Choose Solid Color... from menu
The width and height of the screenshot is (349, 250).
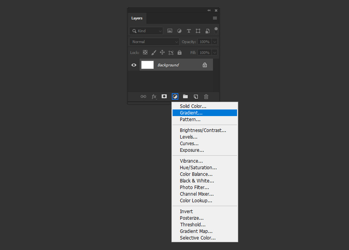205,106
